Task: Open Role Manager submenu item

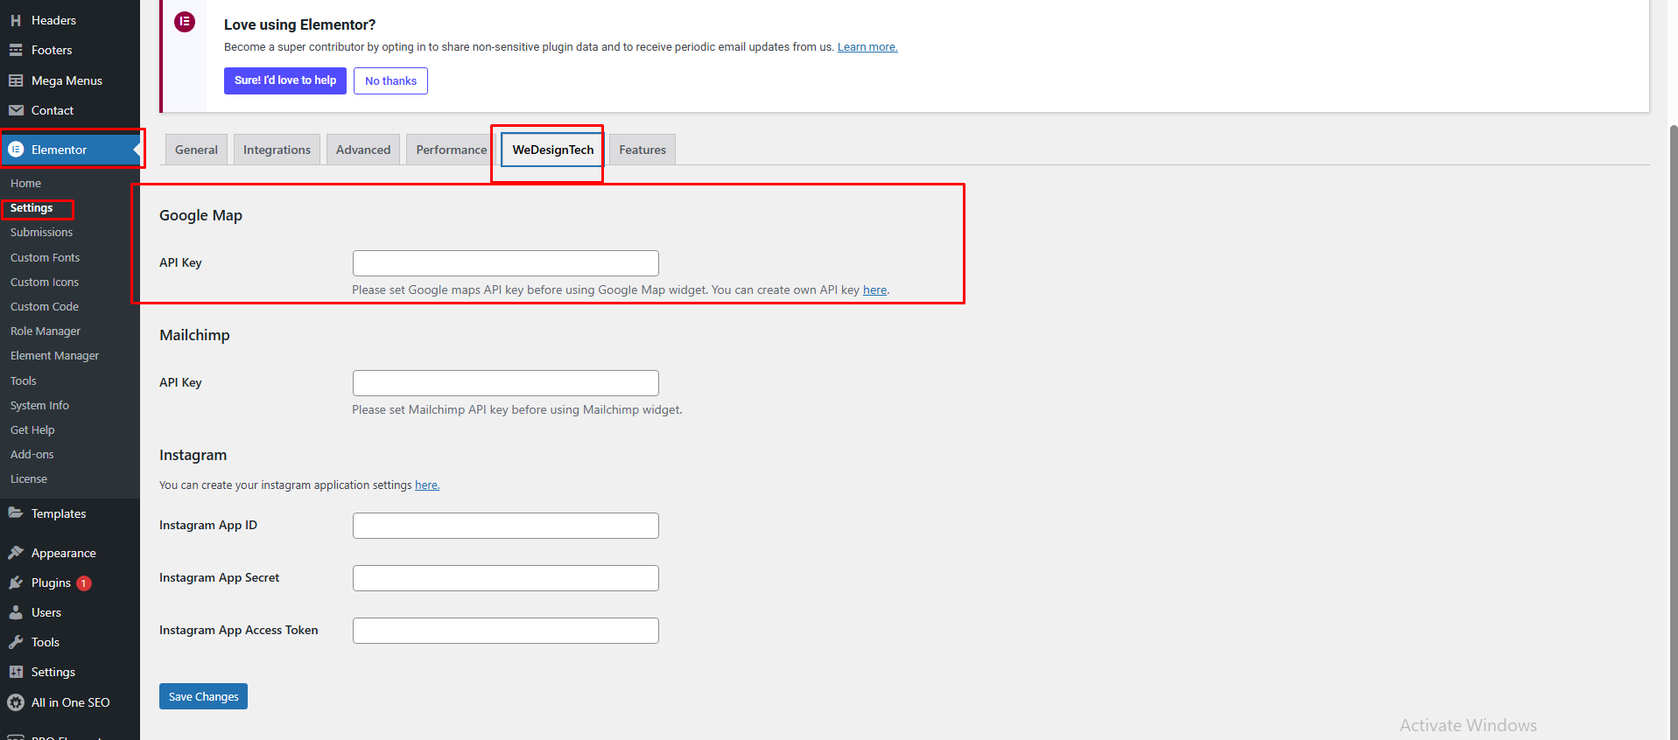Action: [46, 331]
